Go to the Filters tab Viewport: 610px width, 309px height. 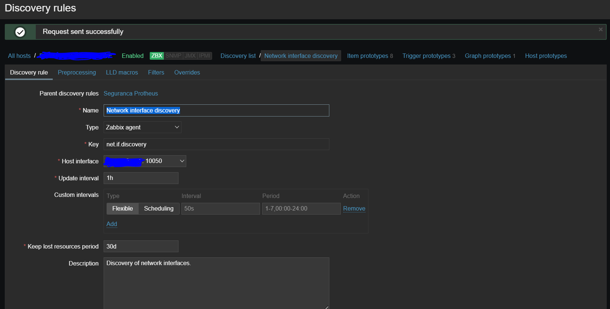156,73
